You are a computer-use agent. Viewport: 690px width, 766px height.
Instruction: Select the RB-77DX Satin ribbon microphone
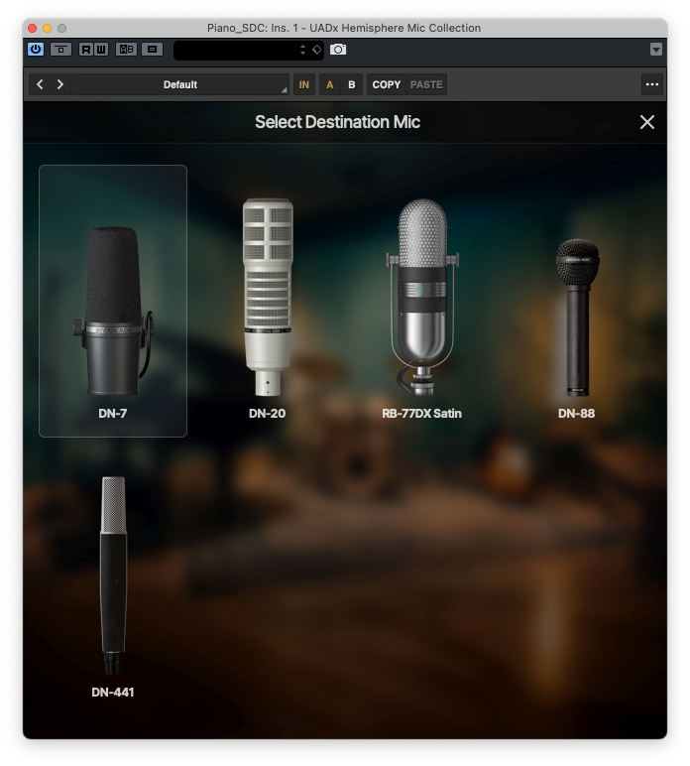point(421,297)
